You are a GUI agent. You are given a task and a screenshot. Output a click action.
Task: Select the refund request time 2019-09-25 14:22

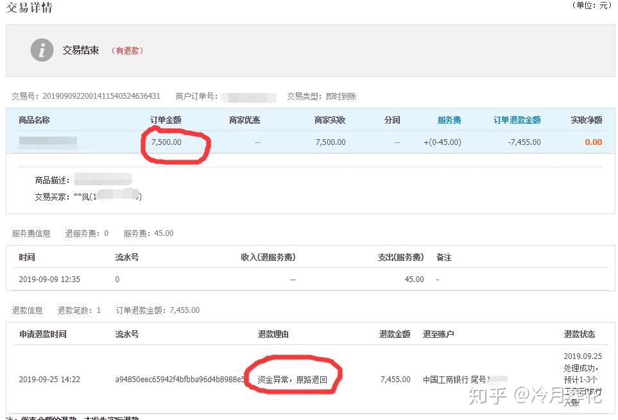[49, 380]
